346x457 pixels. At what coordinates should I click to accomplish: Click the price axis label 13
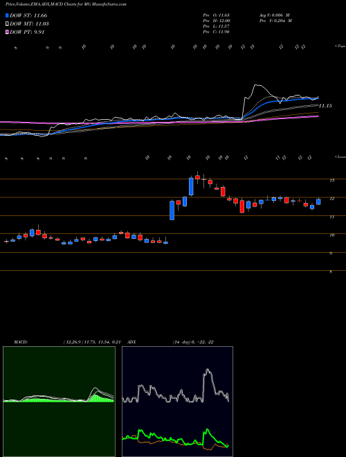click(x=331, y=181)
